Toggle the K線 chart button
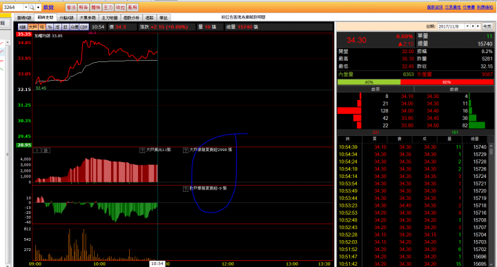Viewport: 497px width, 267px height. click(23, 27)
